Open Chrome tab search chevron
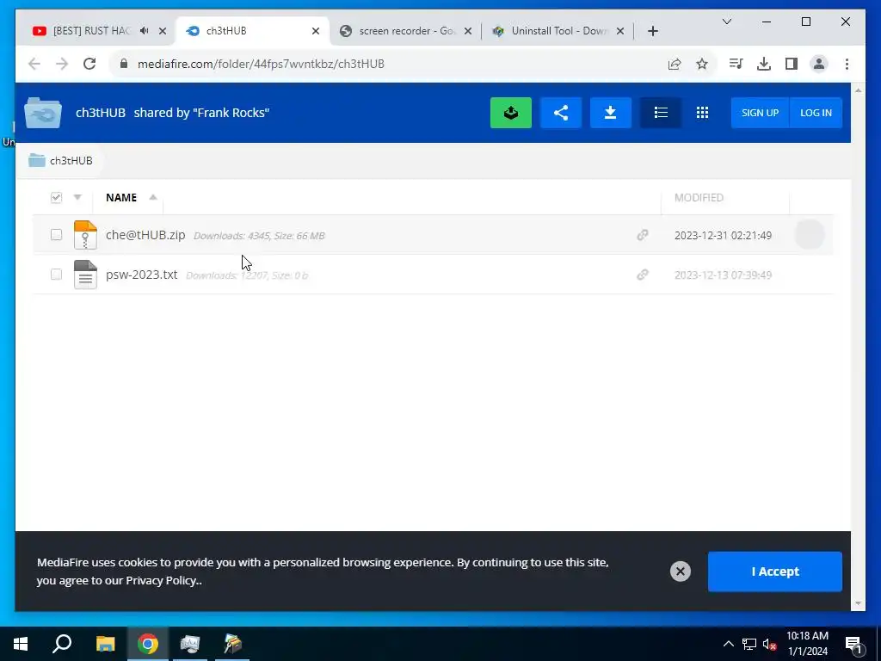Screen dimensions: 881x661 [726, 22]
